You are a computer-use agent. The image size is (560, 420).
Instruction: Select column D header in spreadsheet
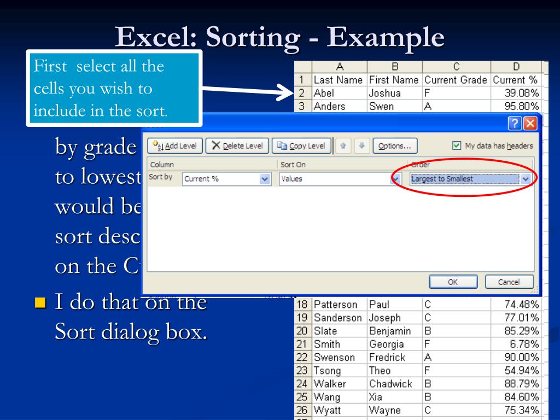(x=516, y=67)
